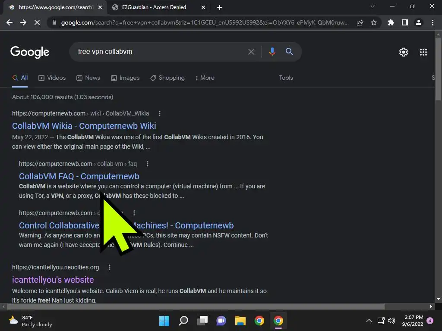Switch to the All results tab
This screenshot has width=442, height=331.
20,78
